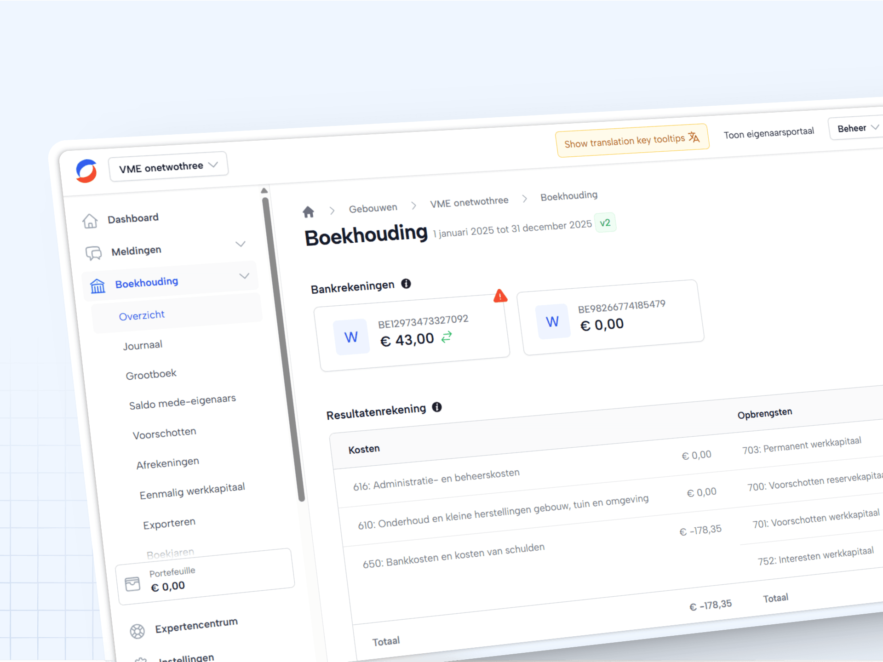The height and width of the screenshot is (662, 883).
Task: Click the Portefeuille wallet icon
Action: (132, 584)
